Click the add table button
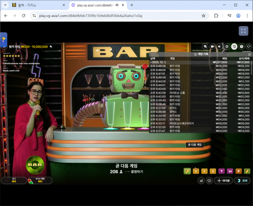 click(x=223, y=180)
